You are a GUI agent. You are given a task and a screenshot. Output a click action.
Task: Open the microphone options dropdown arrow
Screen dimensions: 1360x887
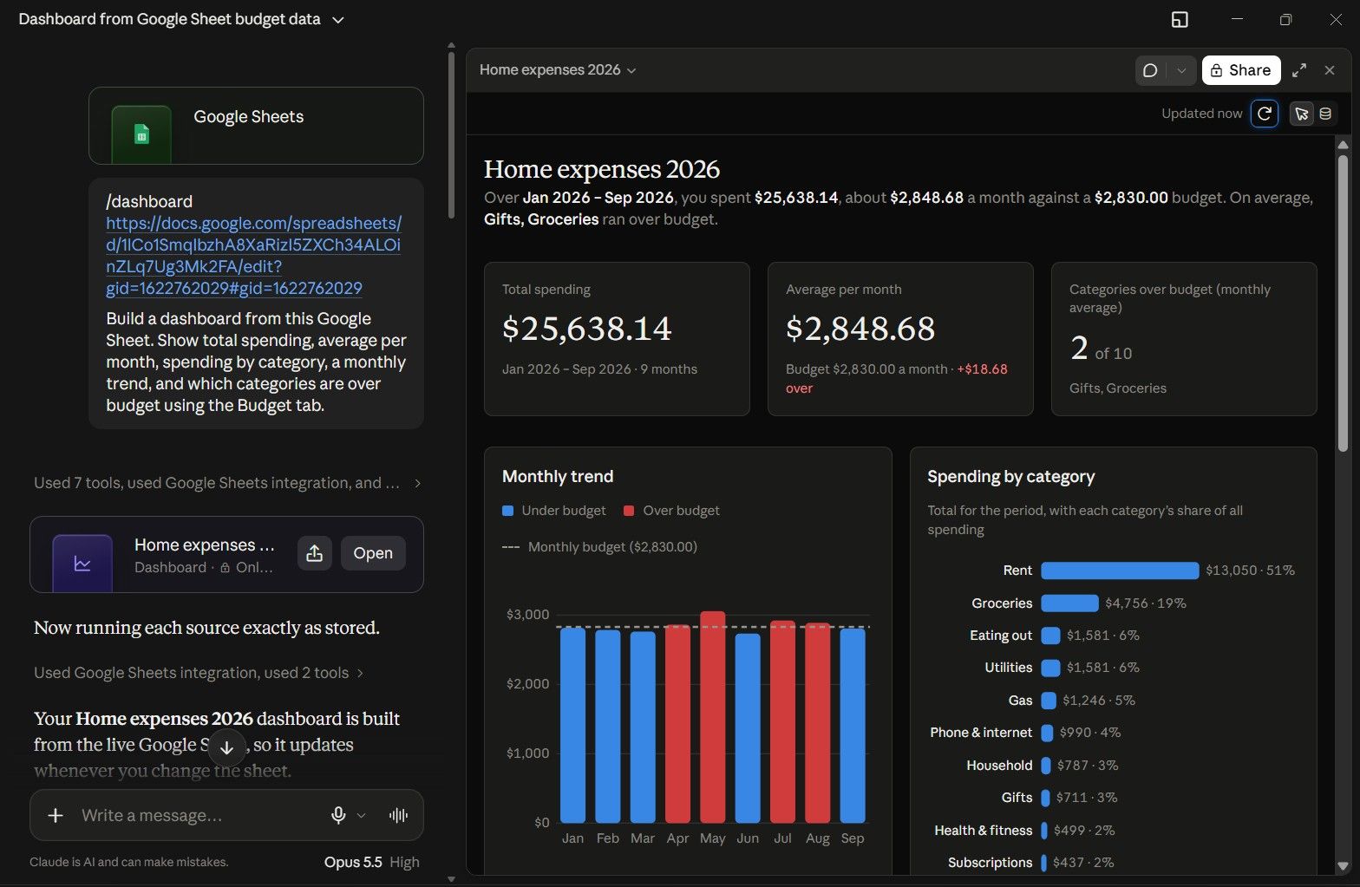362,815
